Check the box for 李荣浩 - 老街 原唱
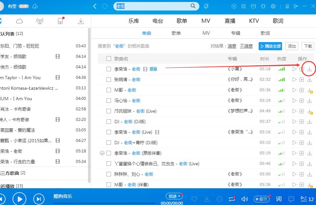Viewport: 316px width, 205px height. (x=109, y=69)
